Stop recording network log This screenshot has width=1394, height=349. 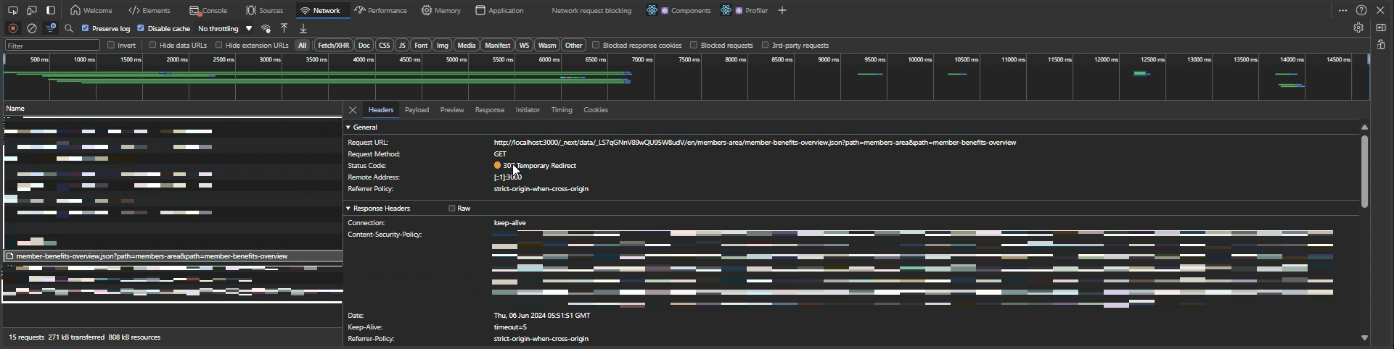pyautogui.click(x=13, y=28)
